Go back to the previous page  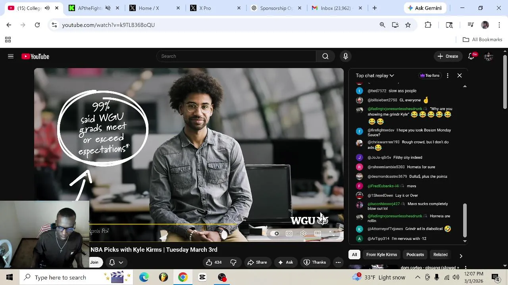[9, 25]
